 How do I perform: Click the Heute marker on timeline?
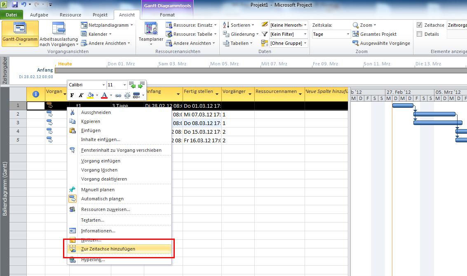(65, 64)
